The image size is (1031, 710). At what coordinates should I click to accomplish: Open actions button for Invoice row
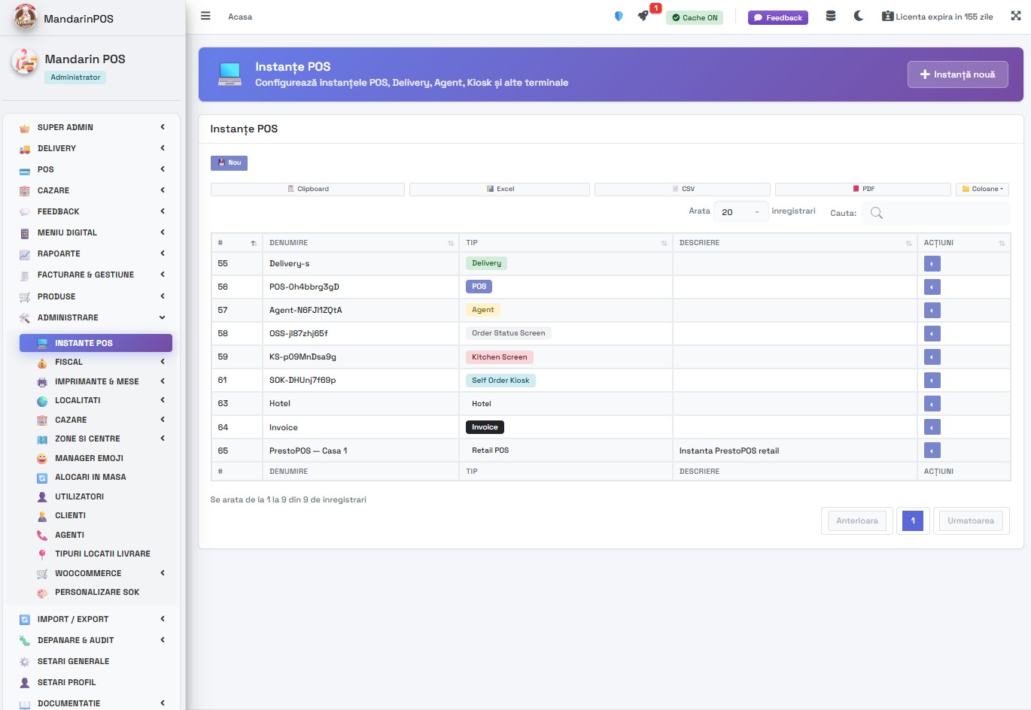point(932,428)
